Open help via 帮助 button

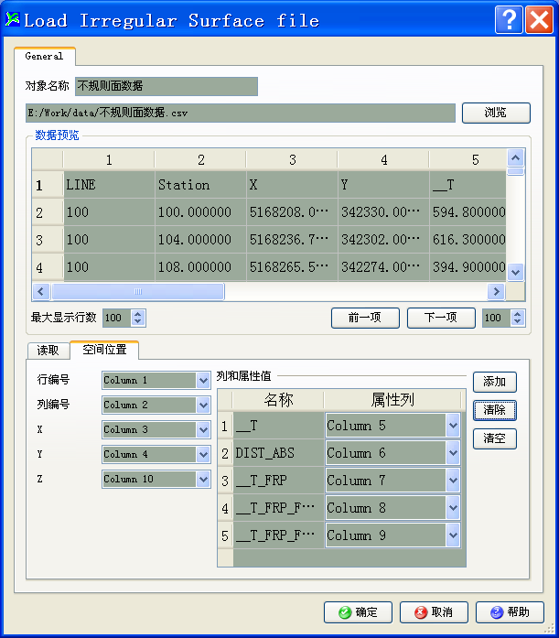(510, 612)
